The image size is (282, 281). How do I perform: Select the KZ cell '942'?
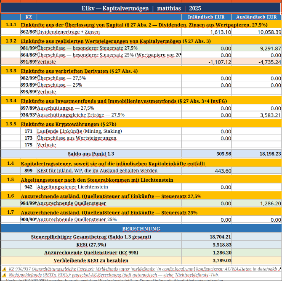pyautogui.click(x=29, y=187)
